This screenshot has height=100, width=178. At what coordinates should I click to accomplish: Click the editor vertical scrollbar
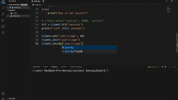click(x=177, y=42)
